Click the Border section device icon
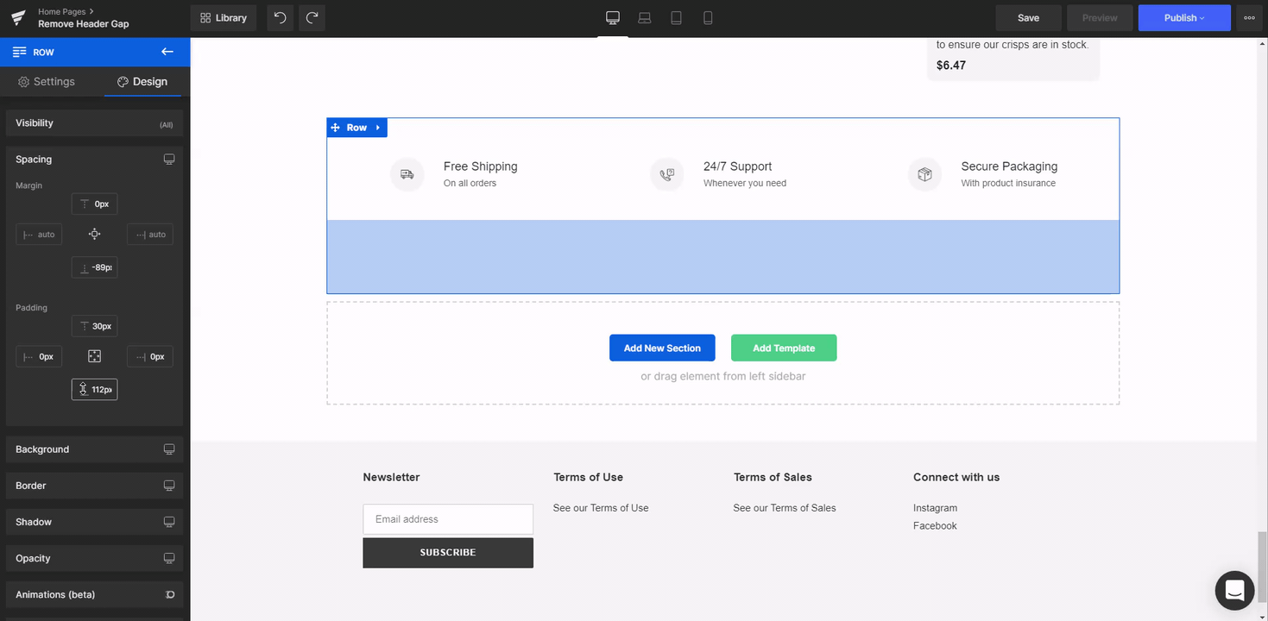Screen dimensions: 1268x621 [x=169, y=486]
